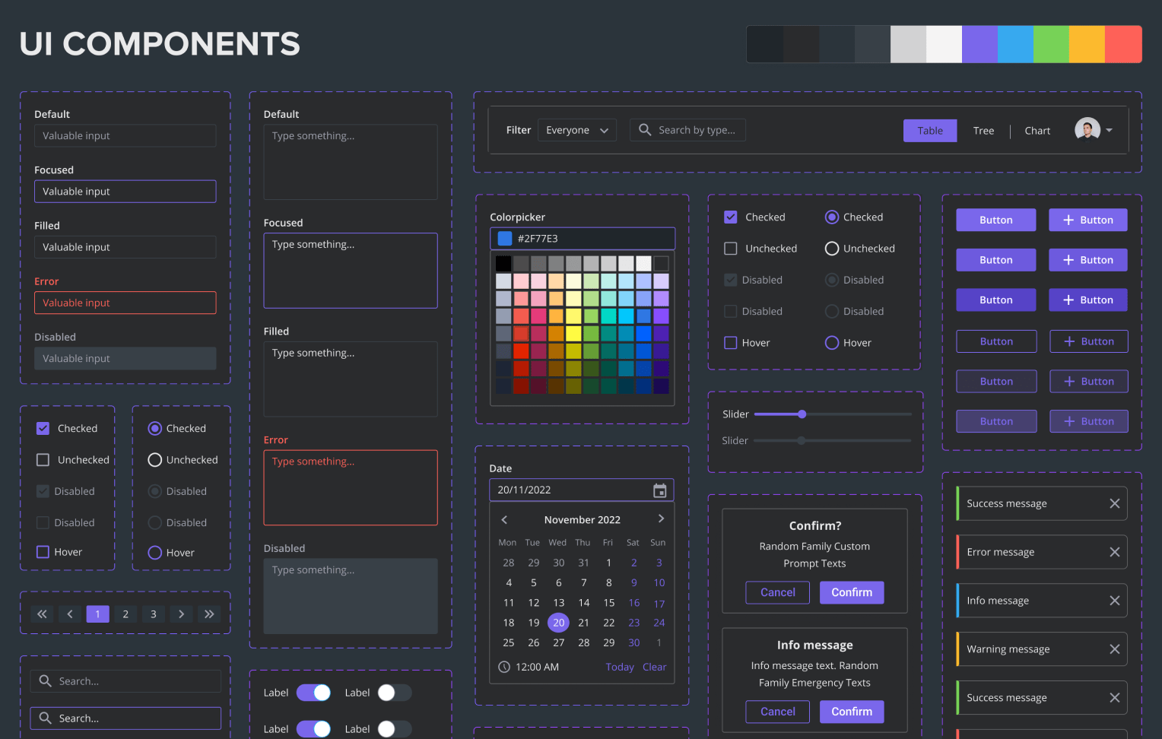This screenshot has height=739, width=1162.
Task: Go to previous page with the single-left arrow
Action: (x=70, y=614)
